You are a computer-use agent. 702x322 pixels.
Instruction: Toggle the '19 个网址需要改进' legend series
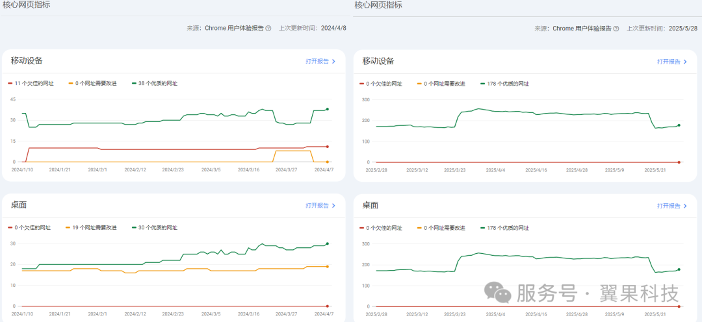(x=94, y=228)
